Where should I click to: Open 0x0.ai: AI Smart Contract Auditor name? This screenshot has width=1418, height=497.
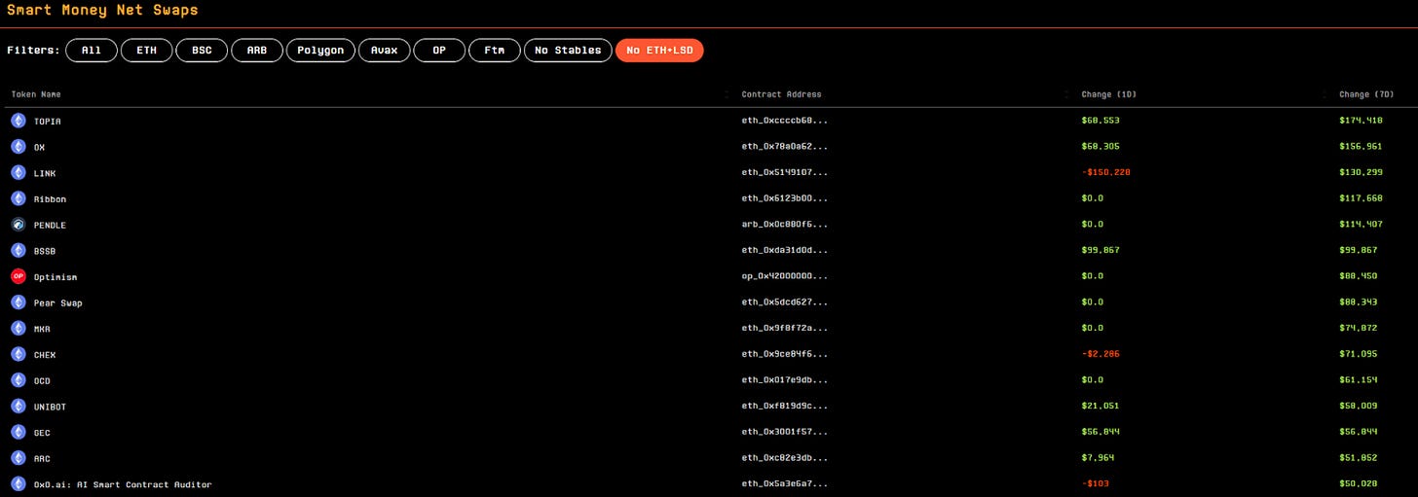[123, 484]
